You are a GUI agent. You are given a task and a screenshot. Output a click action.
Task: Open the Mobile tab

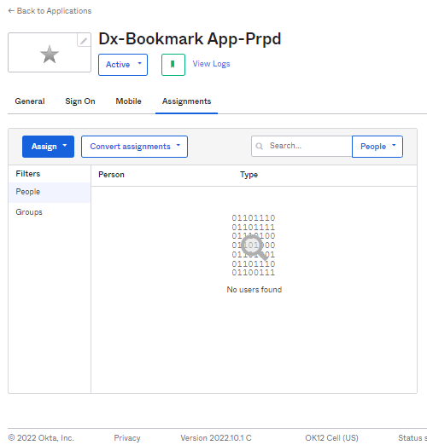128,101
